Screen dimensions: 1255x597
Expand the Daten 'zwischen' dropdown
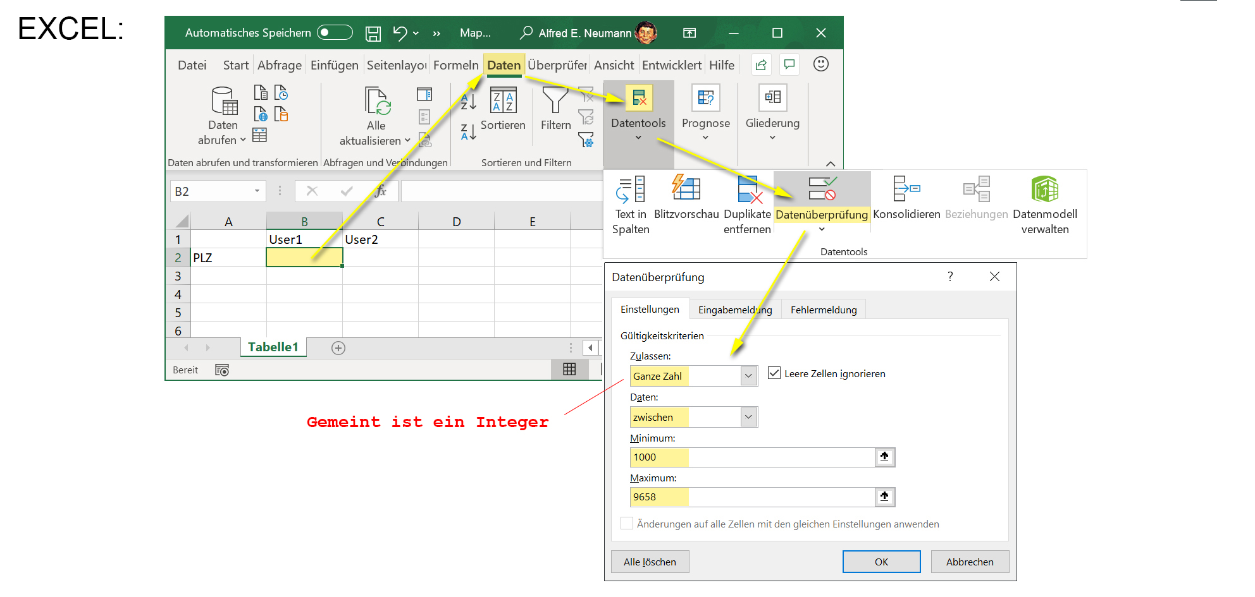click(x=748, y=417)
